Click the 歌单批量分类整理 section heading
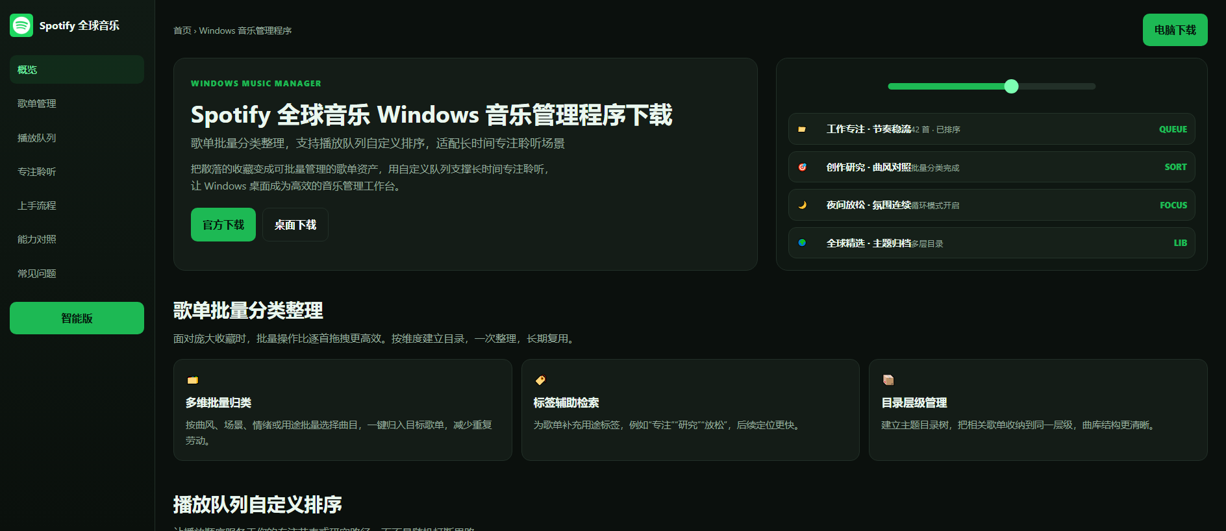Image resolution: width=1226 pixels, height=531 pixels. (x=248, y=310)
